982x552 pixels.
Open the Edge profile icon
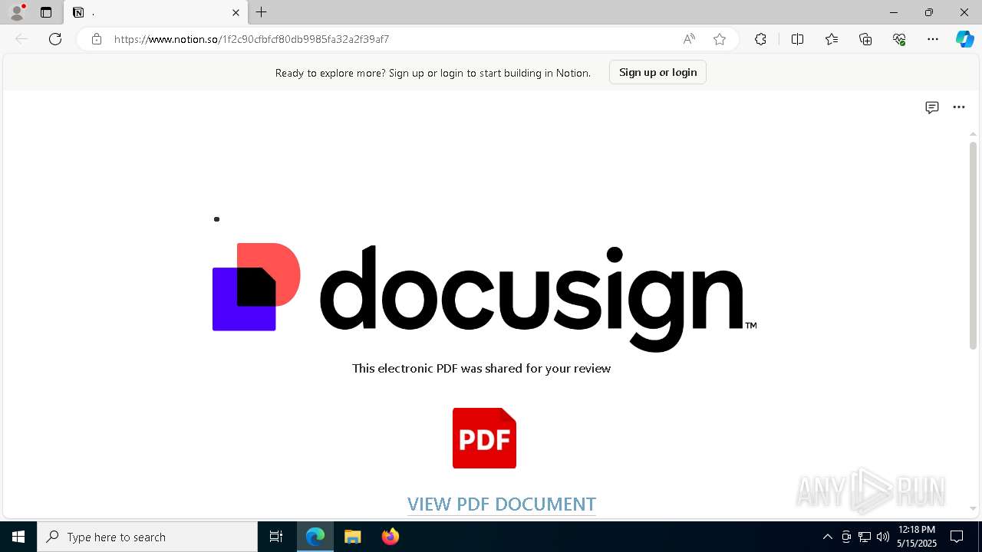click(17, 12)
